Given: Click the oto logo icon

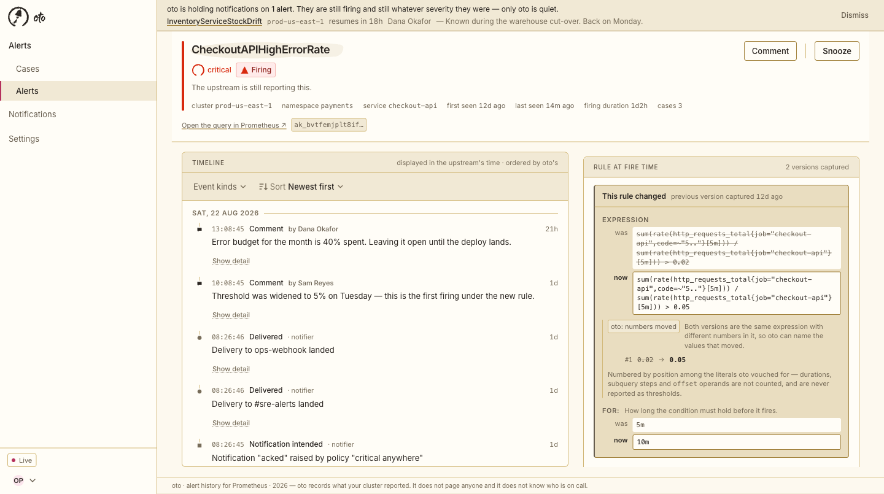Looking at the screenshot, I should (x=18, y=17).
